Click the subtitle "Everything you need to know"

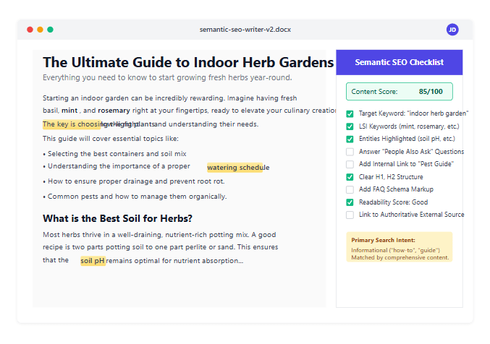click(167, 78)
